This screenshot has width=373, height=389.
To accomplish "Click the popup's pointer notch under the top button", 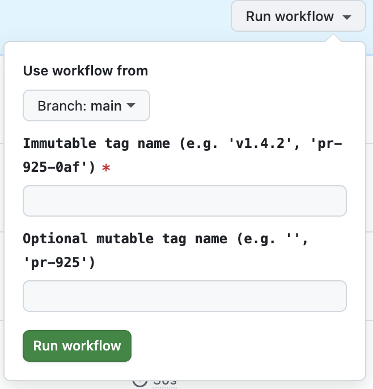I will (334, 38).
